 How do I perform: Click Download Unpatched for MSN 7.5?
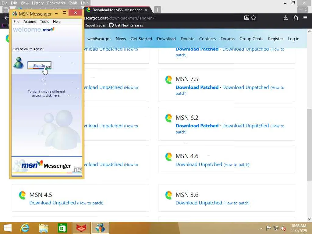pyautogui.click(x=246, y=87)
